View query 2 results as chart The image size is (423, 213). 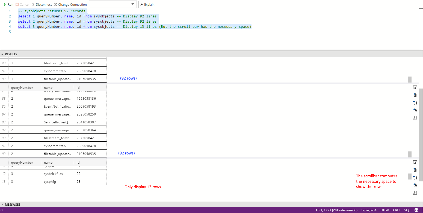[415, 118]
